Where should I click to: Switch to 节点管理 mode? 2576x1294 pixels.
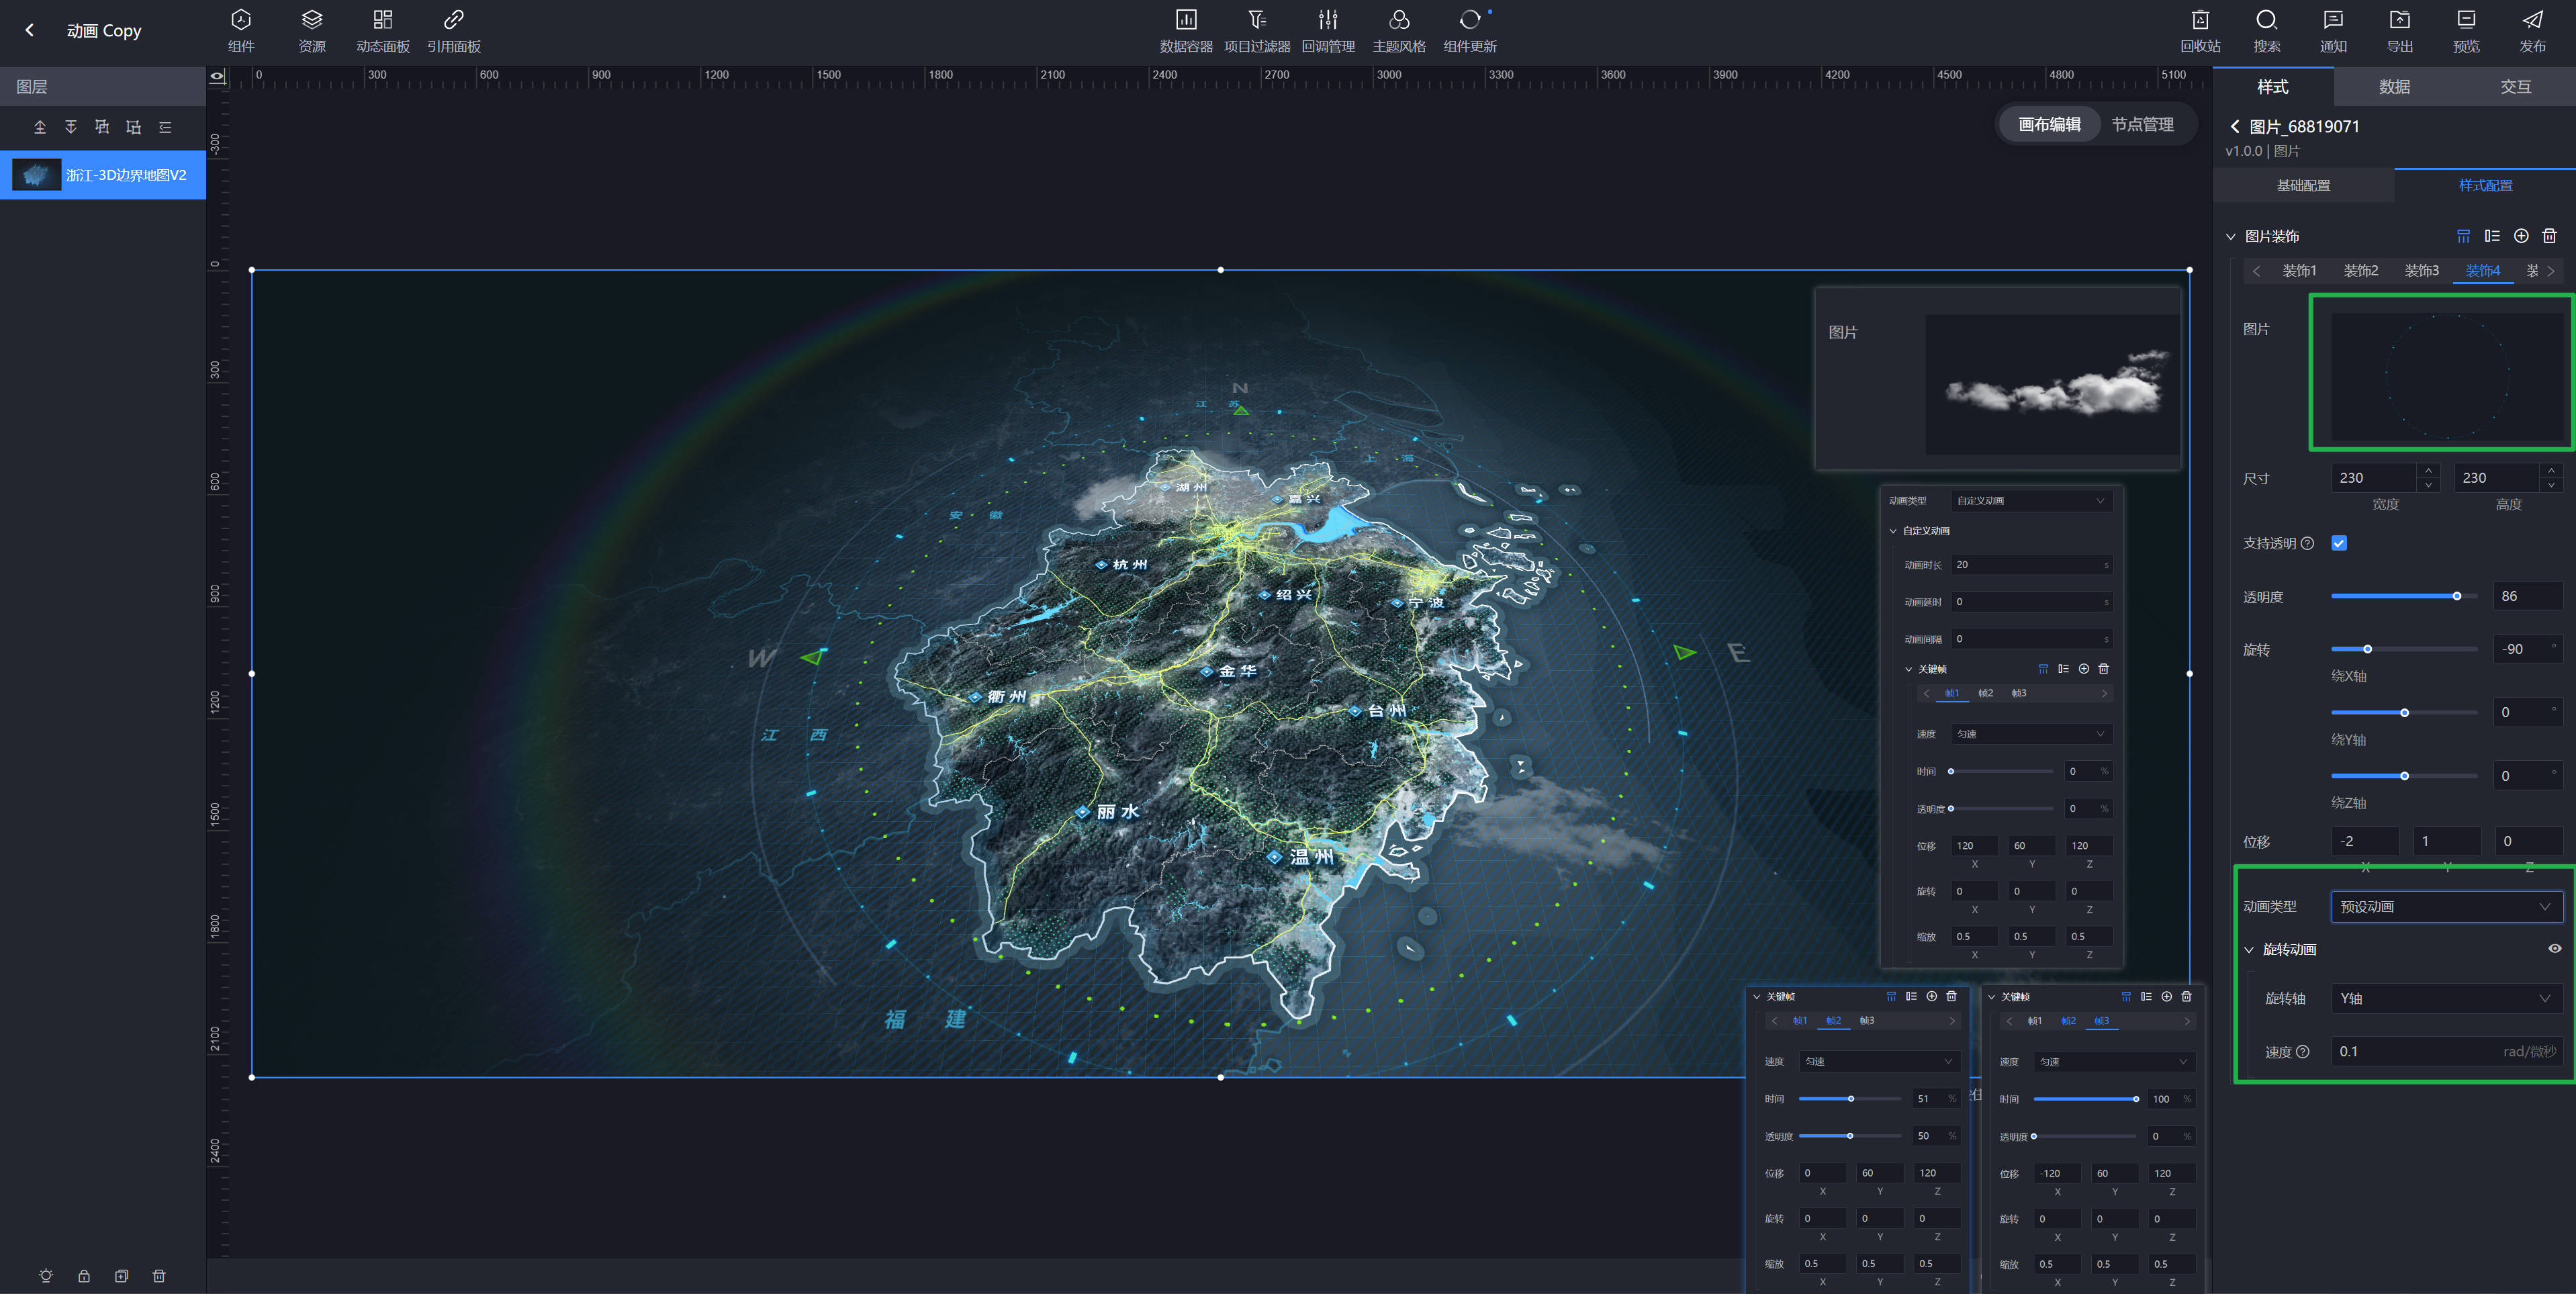[2142, 124]
